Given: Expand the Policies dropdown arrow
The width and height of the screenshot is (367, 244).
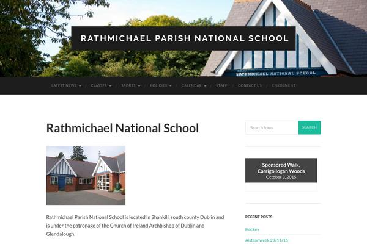Looking at the screenshot, I should tap(171, 85).
